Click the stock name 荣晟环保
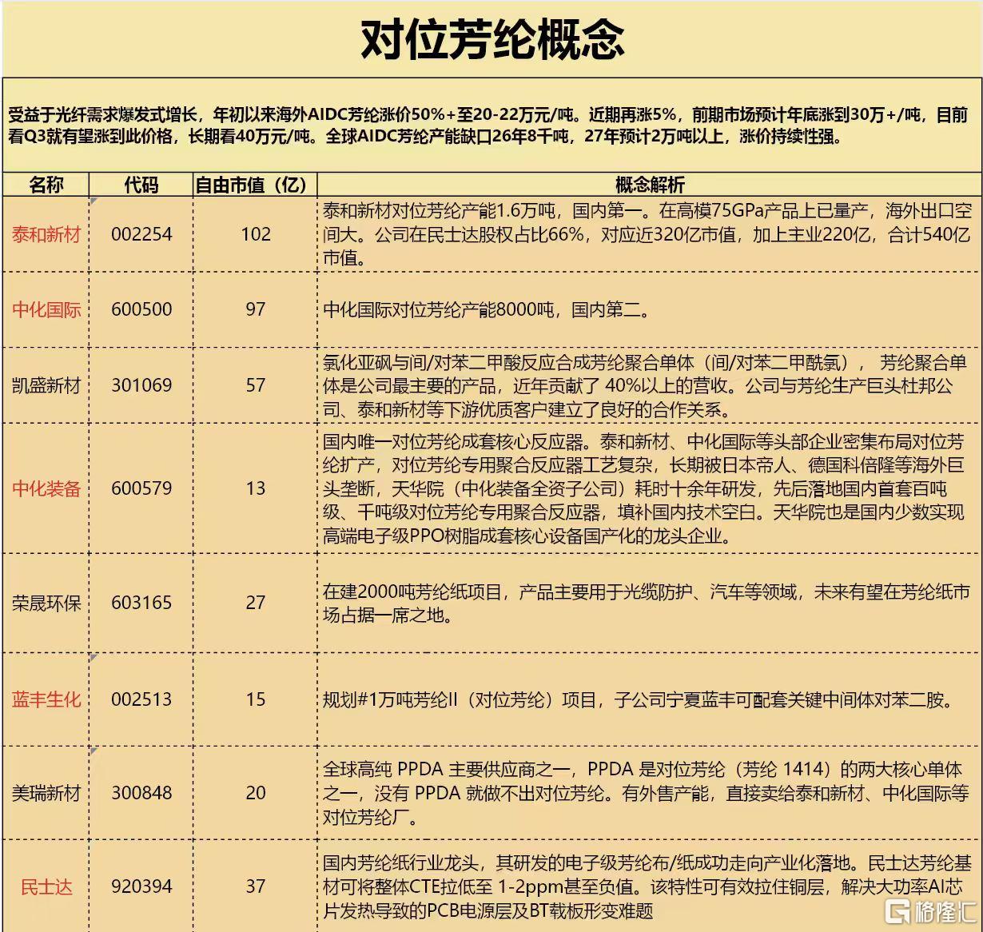Screen dimensions: 983x932 [x=46, y=603]
